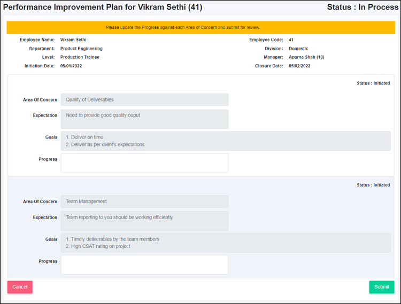This screenshot has width=401, height=304.
Task: Focus the Progress box for Team Management
Action: 144,264
